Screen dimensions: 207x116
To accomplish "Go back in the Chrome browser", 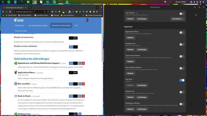I will tap(3, 12).
